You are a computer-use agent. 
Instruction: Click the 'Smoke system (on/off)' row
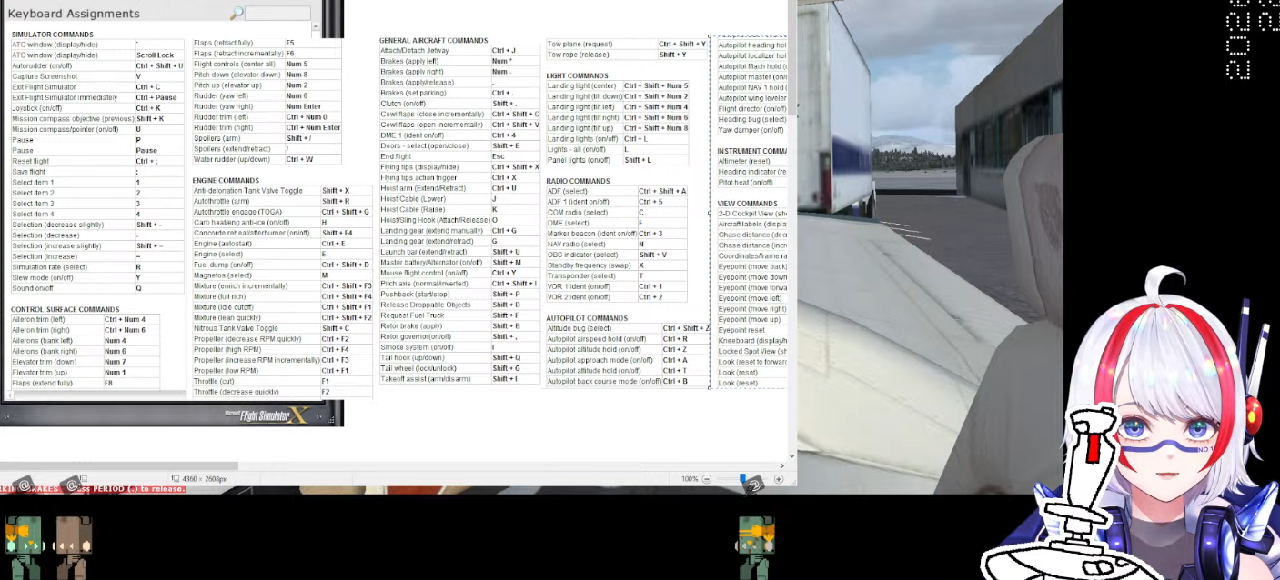click(x=460, y=347)
